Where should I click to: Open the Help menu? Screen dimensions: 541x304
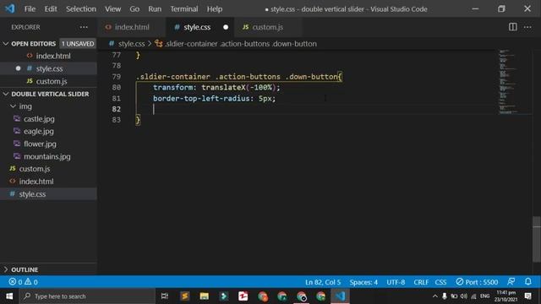pyautogui.click(x=214, y=9)
